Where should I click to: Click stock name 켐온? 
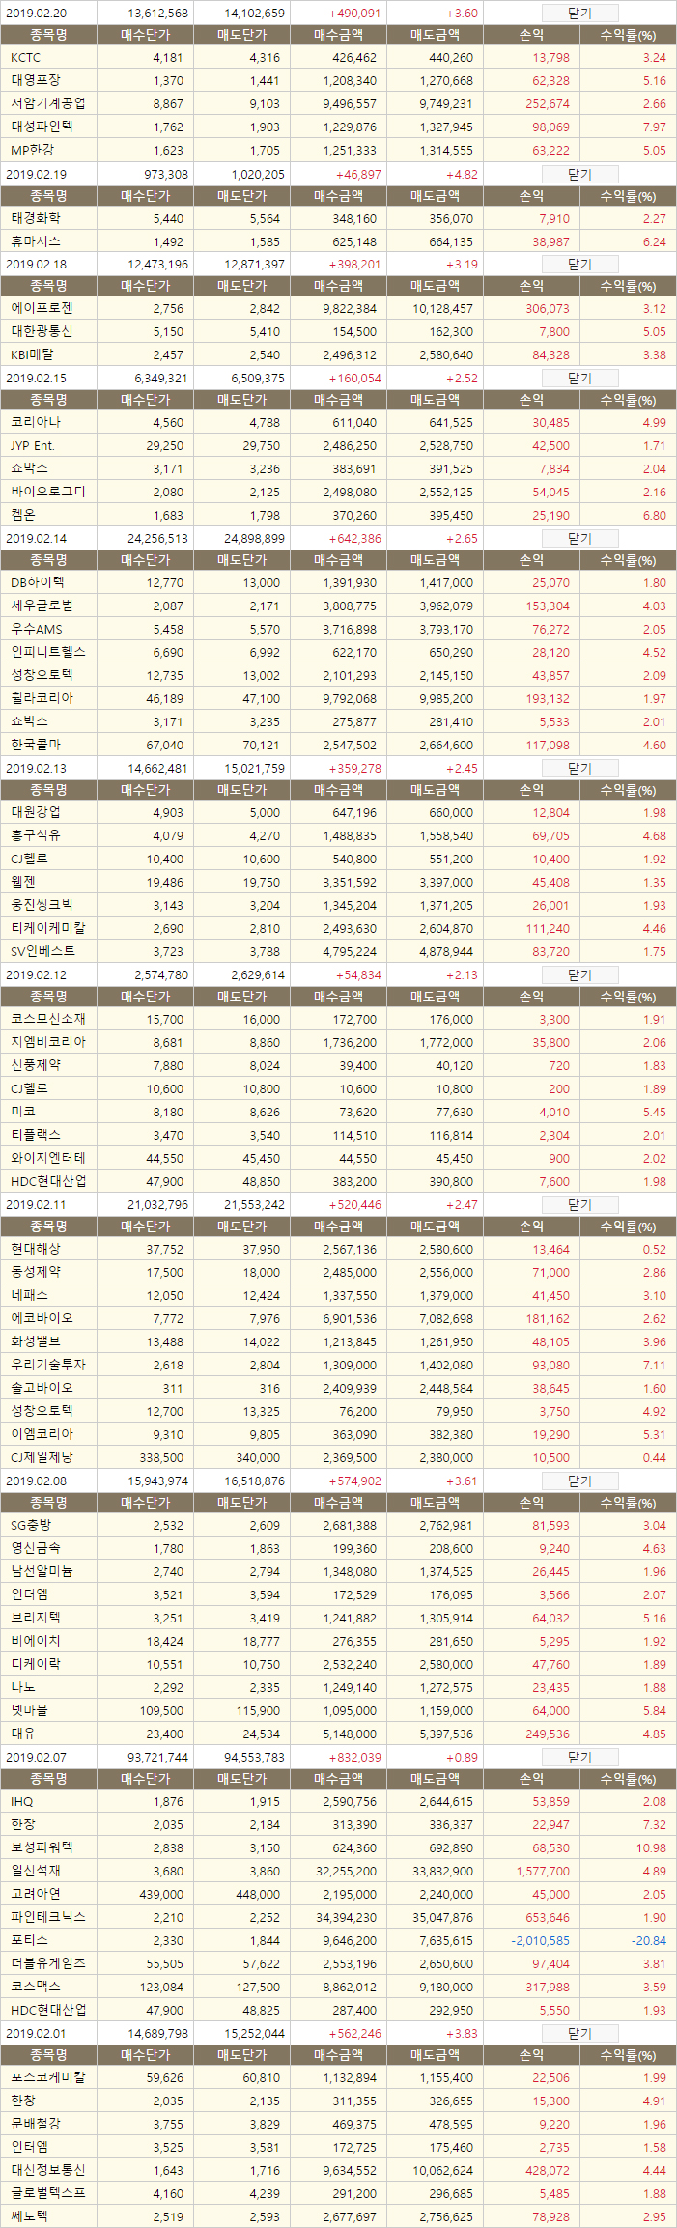[23, 515]
